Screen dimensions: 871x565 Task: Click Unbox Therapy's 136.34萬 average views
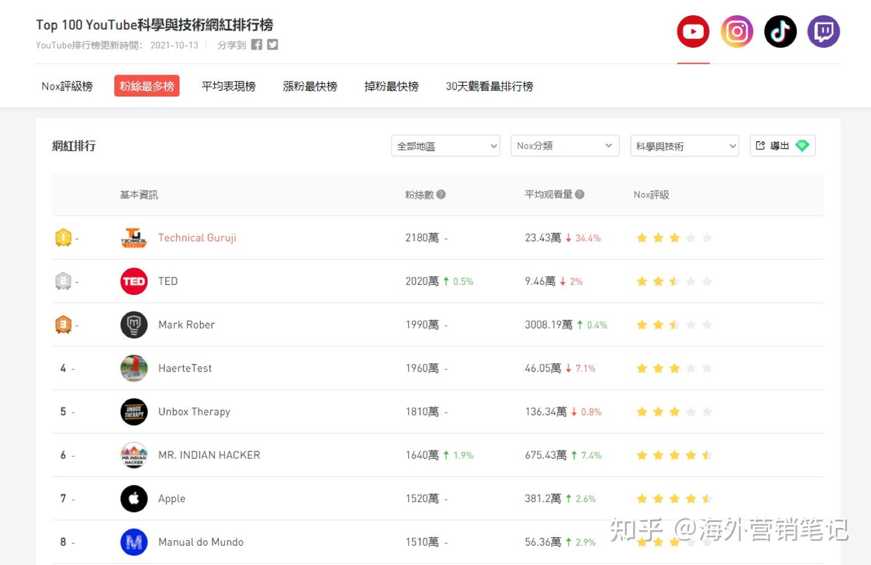tap(546, 412)
